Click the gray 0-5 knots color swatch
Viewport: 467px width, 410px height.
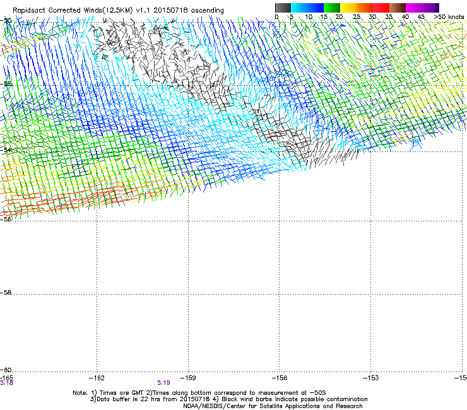pos(283,8)
